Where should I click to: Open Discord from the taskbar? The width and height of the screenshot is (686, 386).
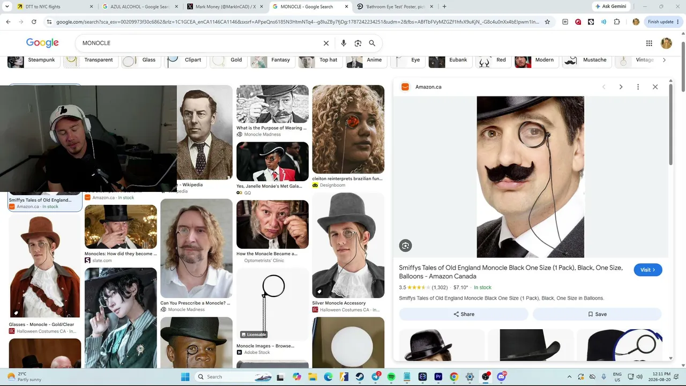502,377
